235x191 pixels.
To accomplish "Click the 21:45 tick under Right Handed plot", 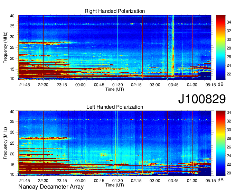I will pos(25,85).
